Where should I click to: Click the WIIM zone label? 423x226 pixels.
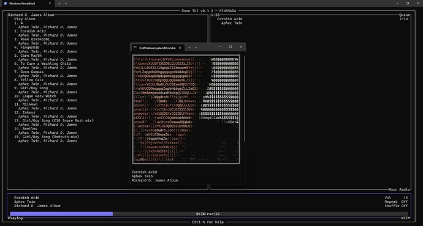pyautogui.click(x=405, y=218)
